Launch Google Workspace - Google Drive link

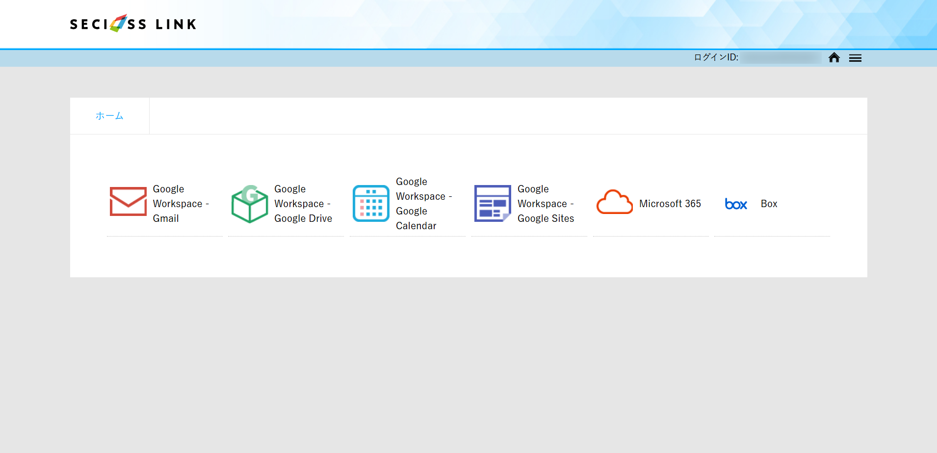pyautogui.click(x=303, y=204)
